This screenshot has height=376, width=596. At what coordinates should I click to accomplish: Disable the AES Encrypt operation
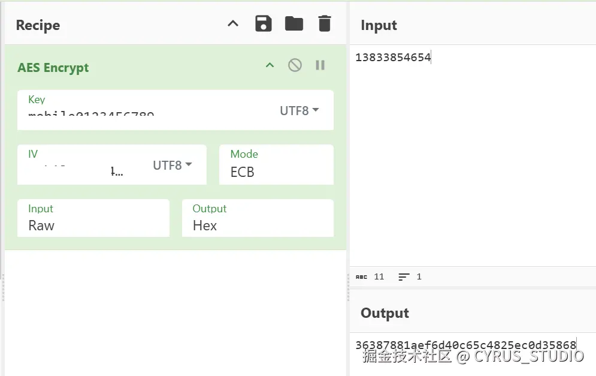point(295,65)
